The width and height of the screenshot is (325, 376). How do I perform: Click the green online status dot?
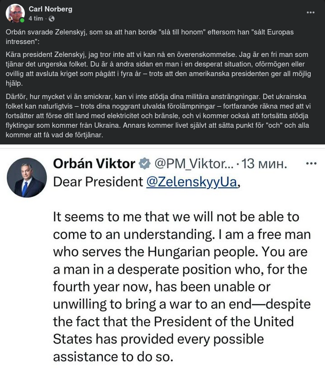point(22,21)
